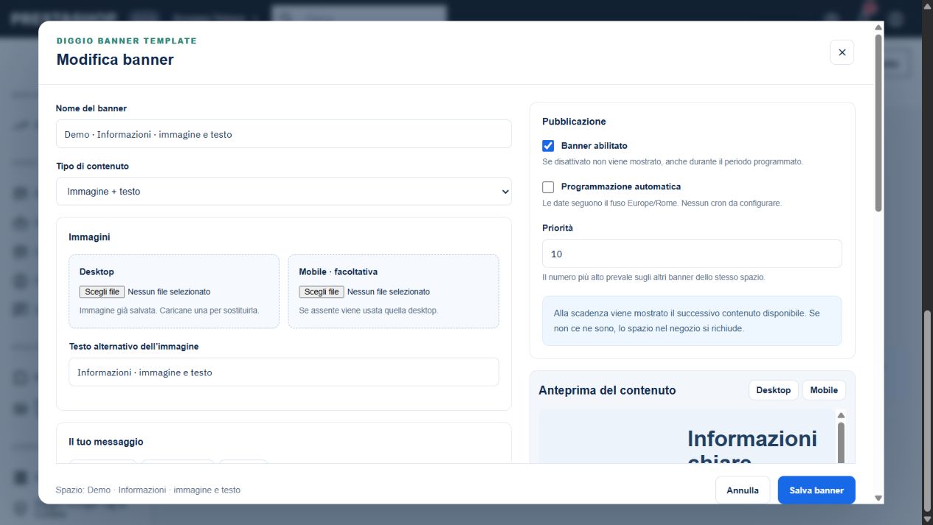
Task: Click the 'Anteprima del contenuto' heading
Action: 607,390
